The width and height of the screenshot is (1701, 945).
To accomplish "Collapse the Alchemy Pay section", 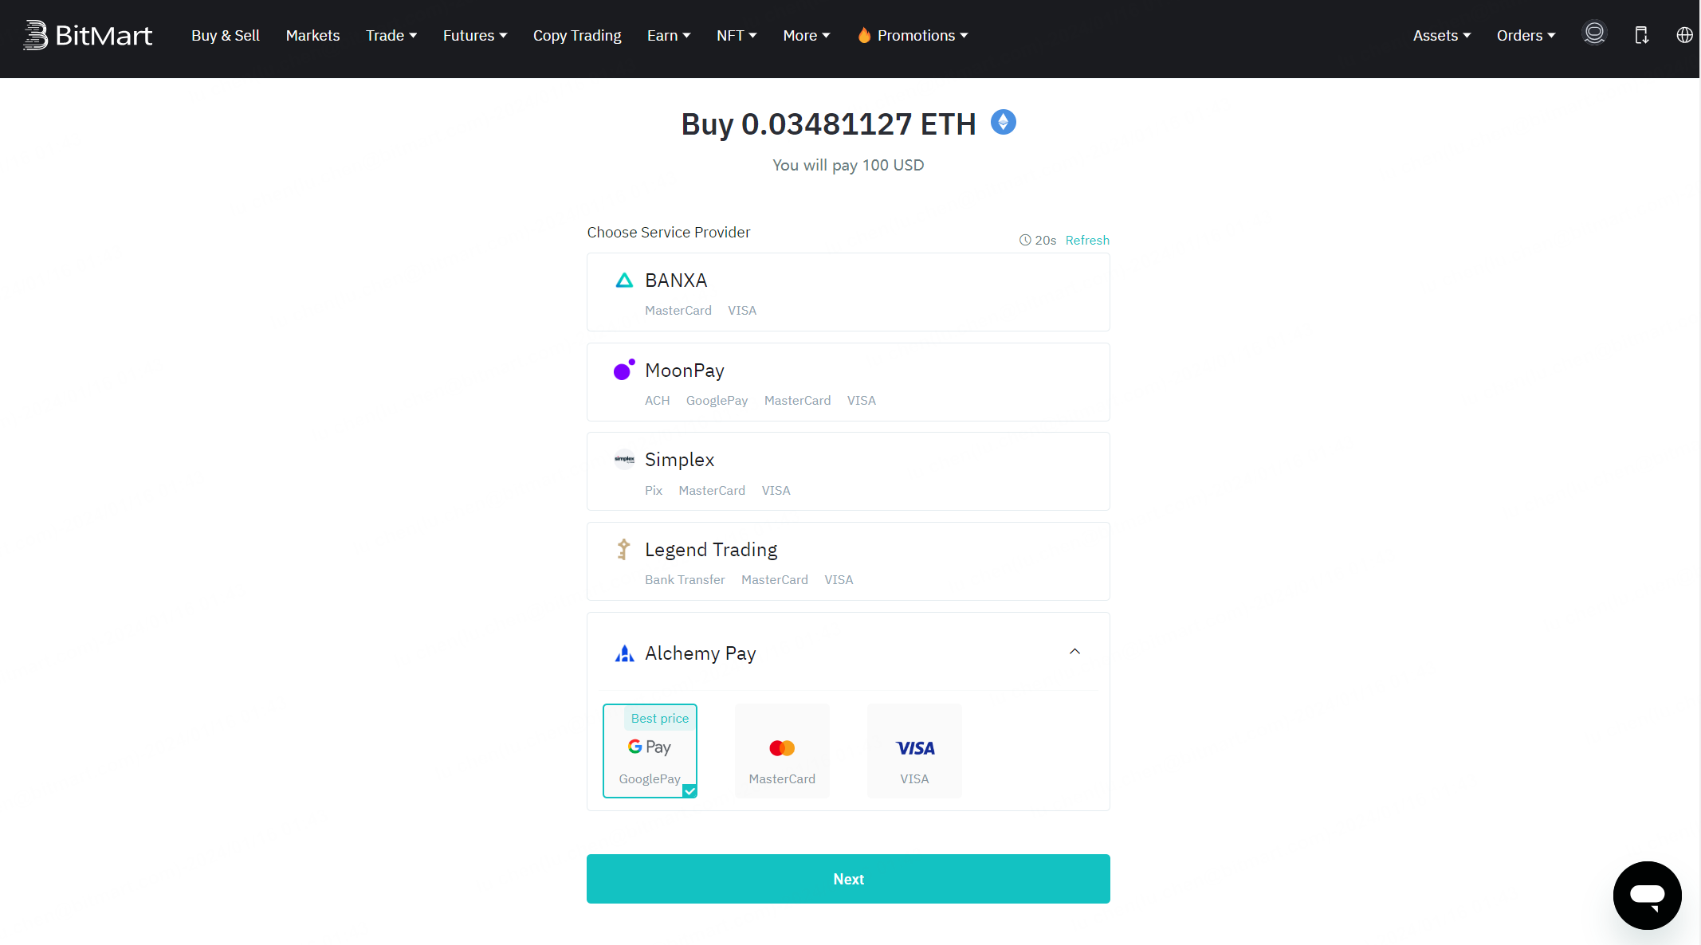I will [1074, 652].
